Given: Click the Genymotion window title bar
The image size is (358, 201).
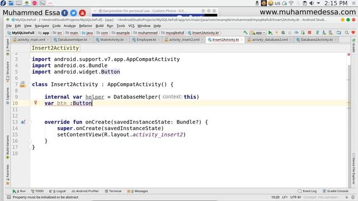Looking at the screenshot, I should [x=154, y=11].
